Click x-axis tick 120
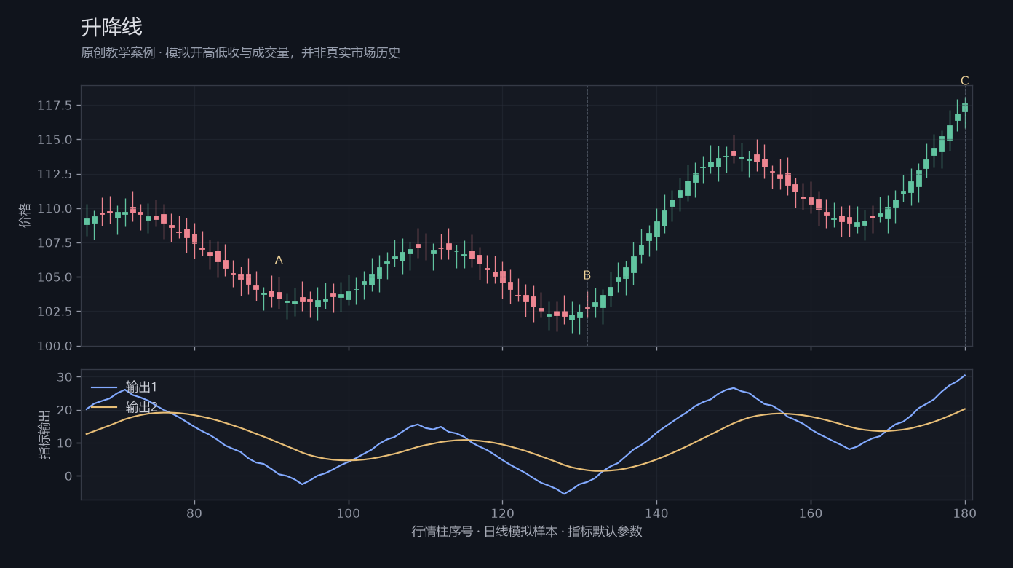The height and width of the screenshot is (568, 1013). tap(502, 513)
